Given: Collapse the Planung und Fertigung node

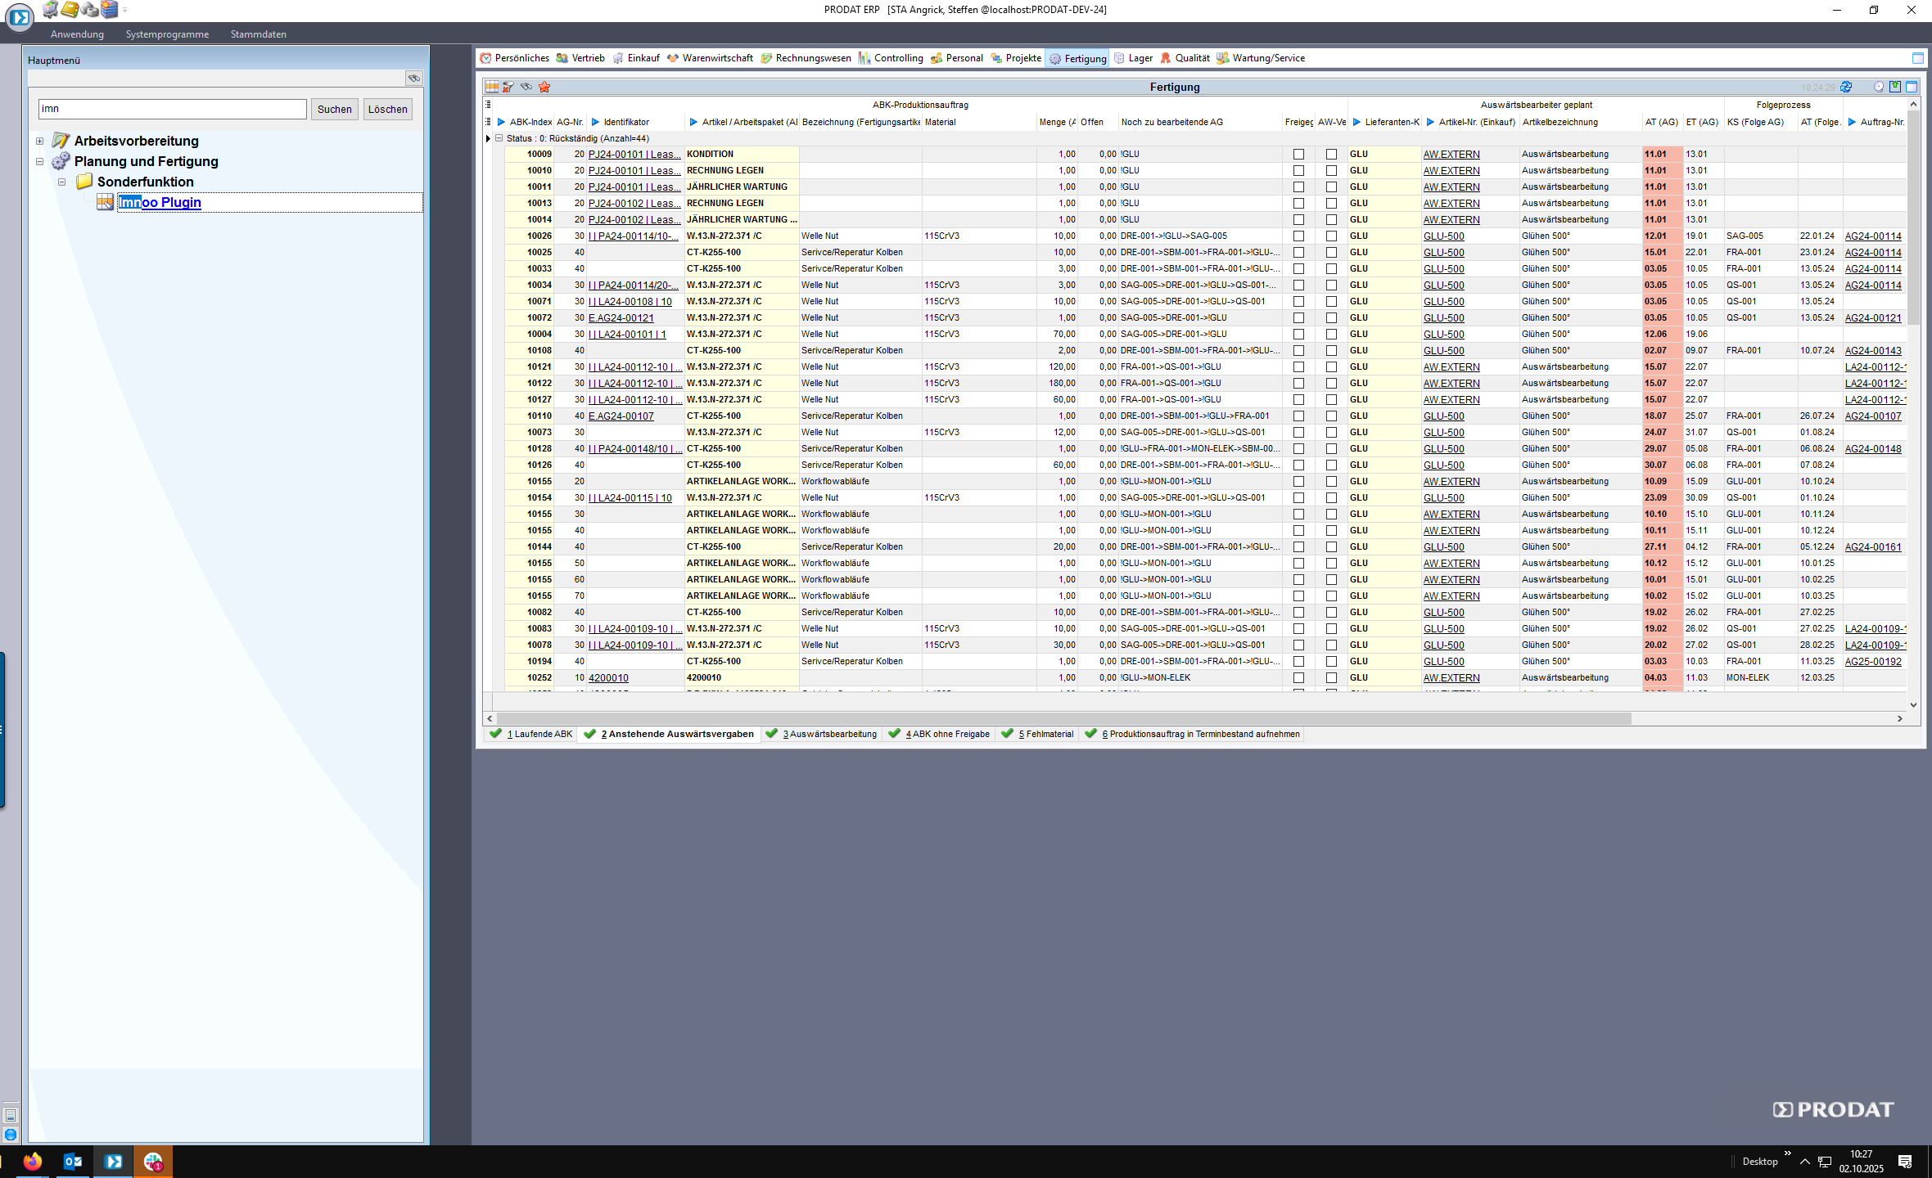Looking at the screenshot, I should pos(39,162).
